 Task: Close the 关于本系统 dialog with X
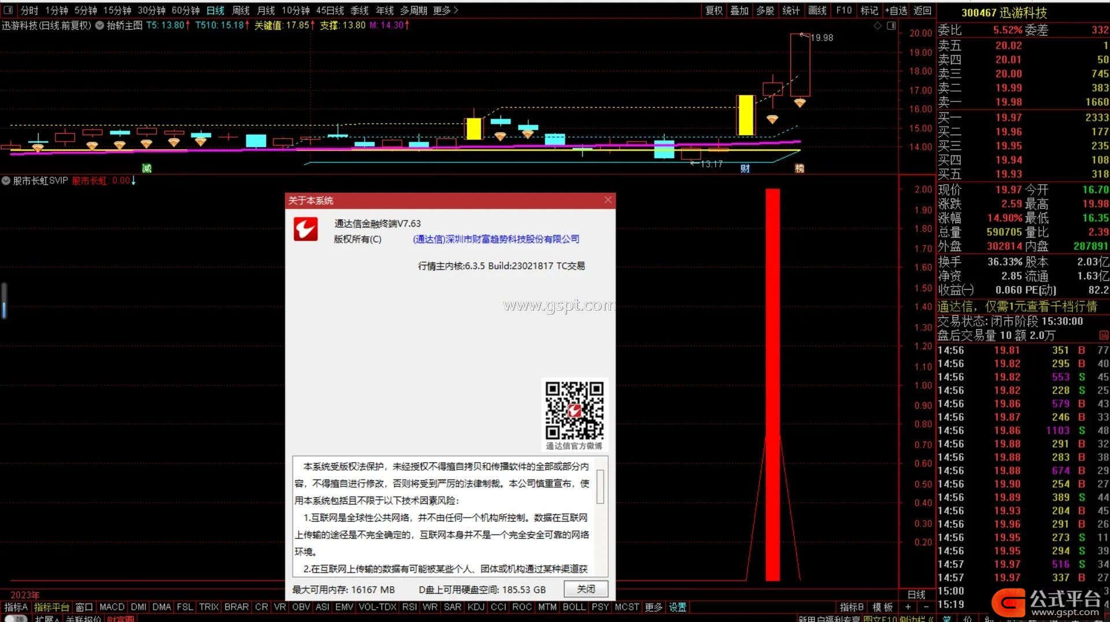click(x=608, y=200)
